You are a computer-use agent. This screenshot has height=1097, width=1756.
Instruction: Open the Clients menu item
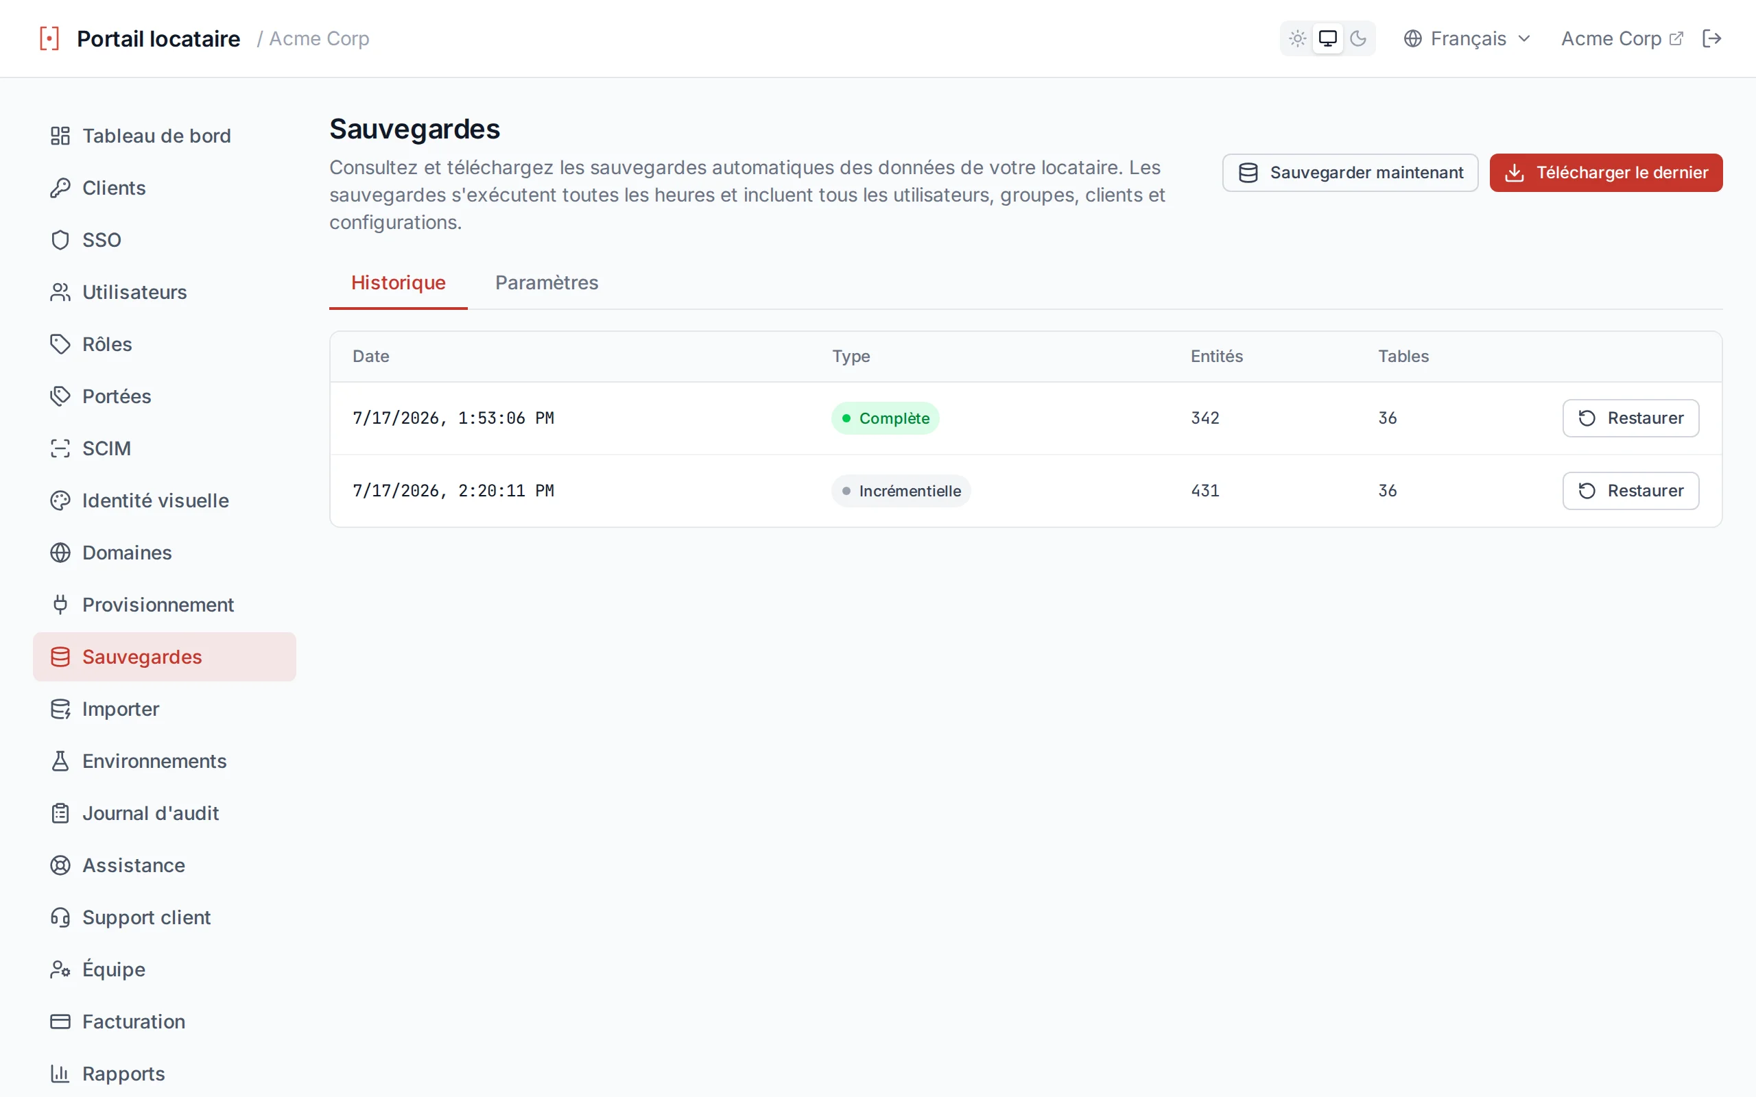[164, 188]
